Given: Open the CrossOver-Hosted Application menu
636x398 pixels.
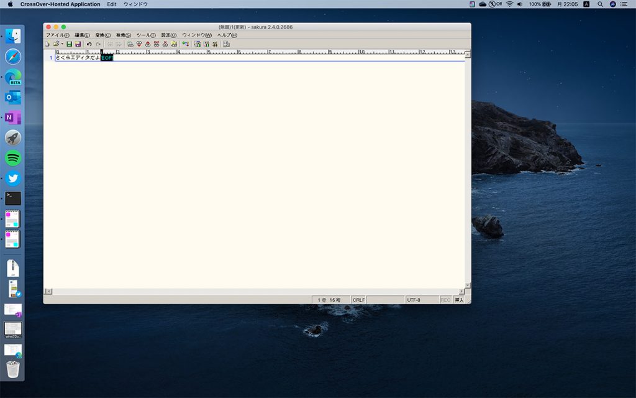Looking at the screenshot, I should coord(60,4).
